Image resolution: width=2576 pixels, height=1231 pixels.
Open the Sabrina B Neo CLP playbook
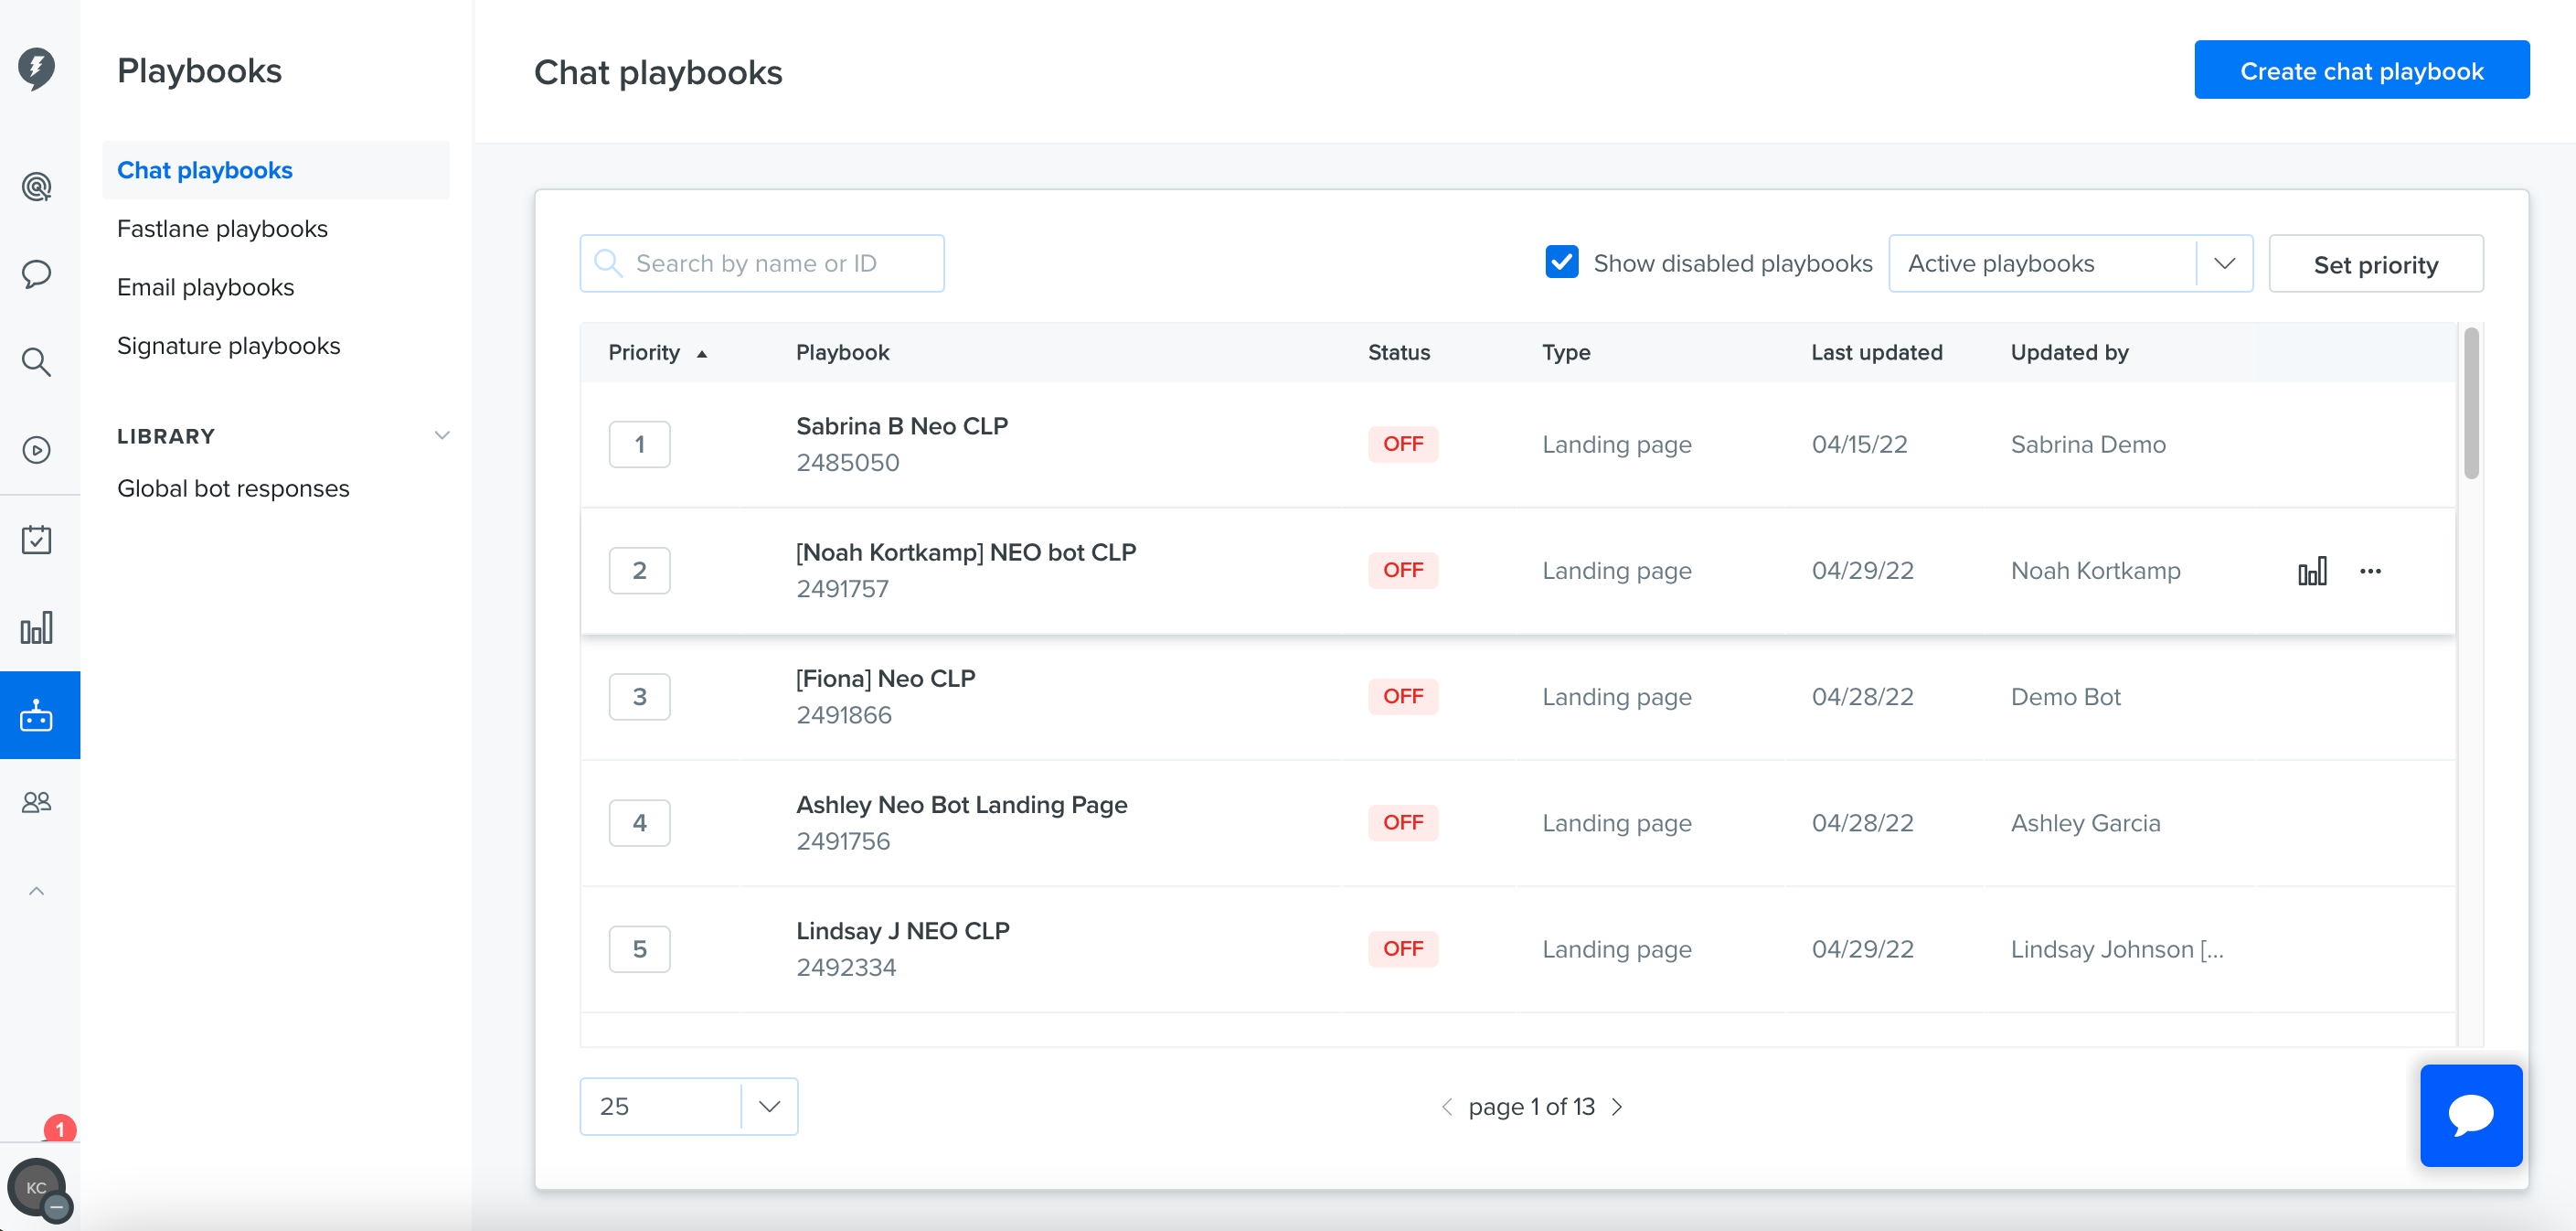tap(901, 426)
